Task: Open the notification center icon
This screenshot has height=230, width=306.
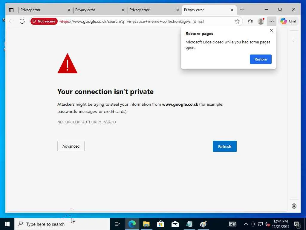Action: coord(297,224)
